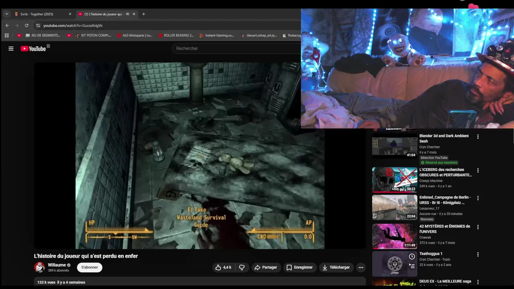Subscribe with the S'abonner button
Image resolution: width=514 pixels, height=289 pixels.
point(90,267)
